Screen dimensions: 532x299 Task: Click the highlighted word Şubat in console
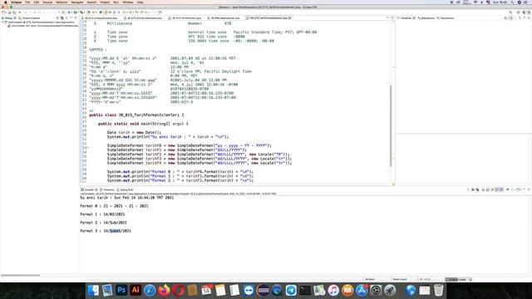point(115,231)
